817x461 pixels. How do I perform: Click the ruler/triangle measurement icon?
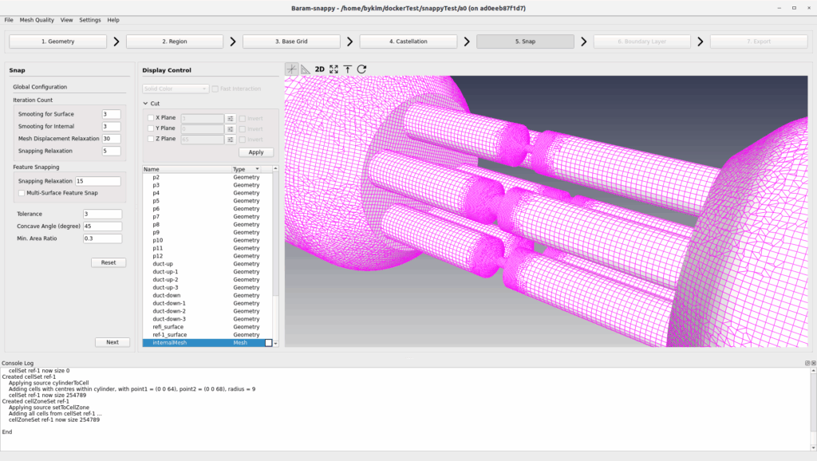306,69
